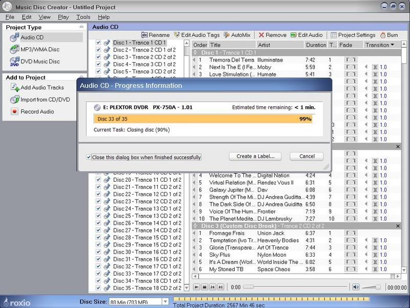This screenshot has width=410, height=308.
Task: Click the disc icon of Disc 35 - Trance 18
Action: (107, 288)
